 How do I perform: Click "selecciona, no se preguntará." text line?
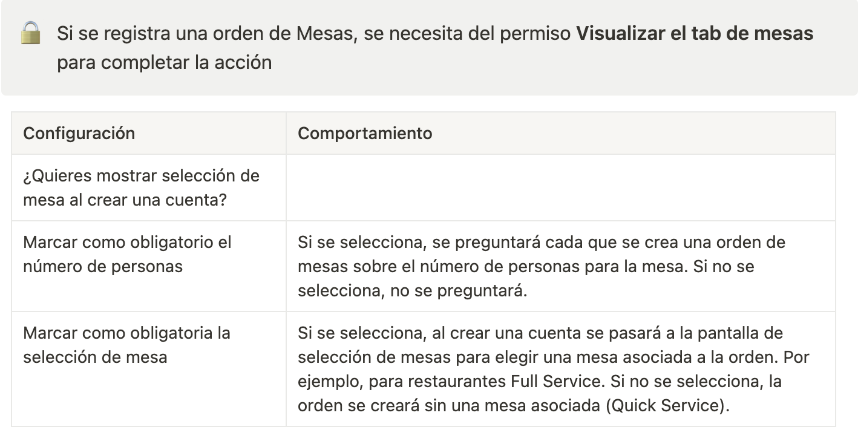[x=413, y=291]
